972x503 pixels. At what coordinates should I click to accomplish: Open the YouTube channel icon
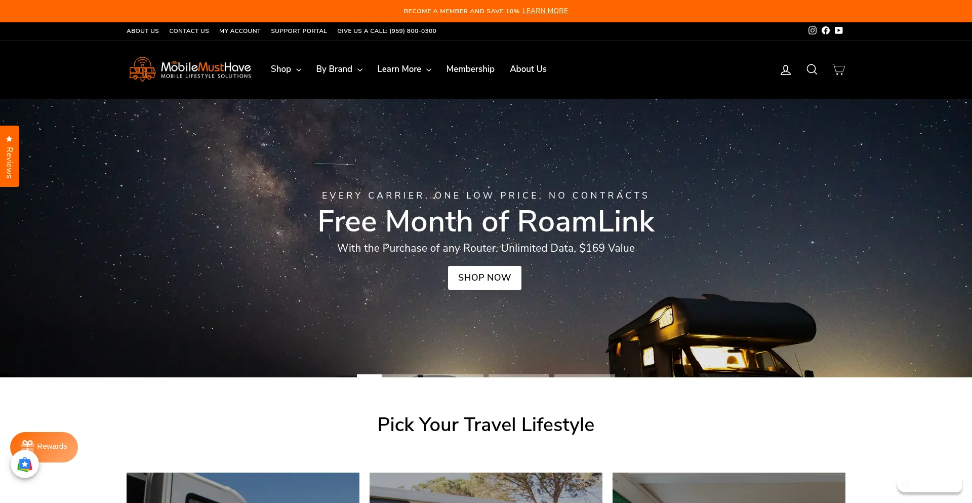tap(839, 30)
